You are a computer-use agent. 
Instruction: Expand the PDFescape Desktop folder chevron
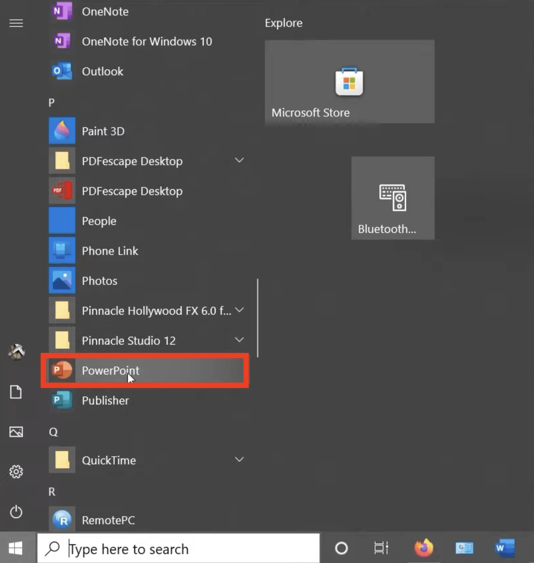(x=240, y=160)
